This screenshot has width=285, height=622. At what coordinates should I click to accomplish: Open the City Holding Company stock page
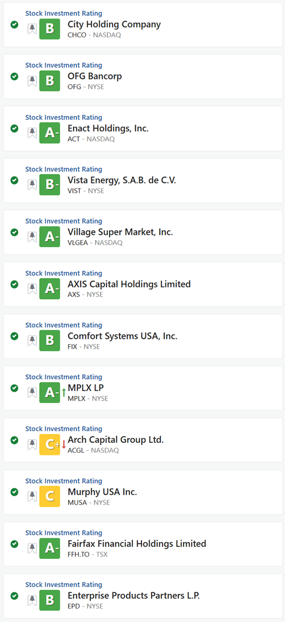coord(114,25)
